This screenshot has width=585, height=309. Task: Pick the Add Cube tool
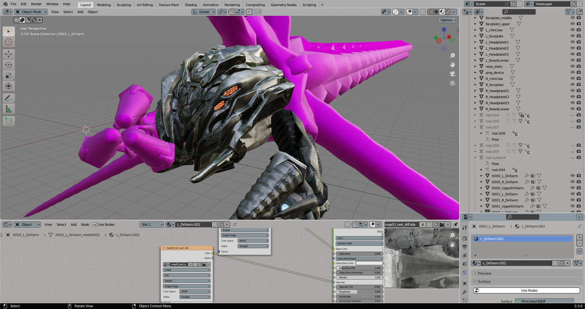(x=9, y=121)
